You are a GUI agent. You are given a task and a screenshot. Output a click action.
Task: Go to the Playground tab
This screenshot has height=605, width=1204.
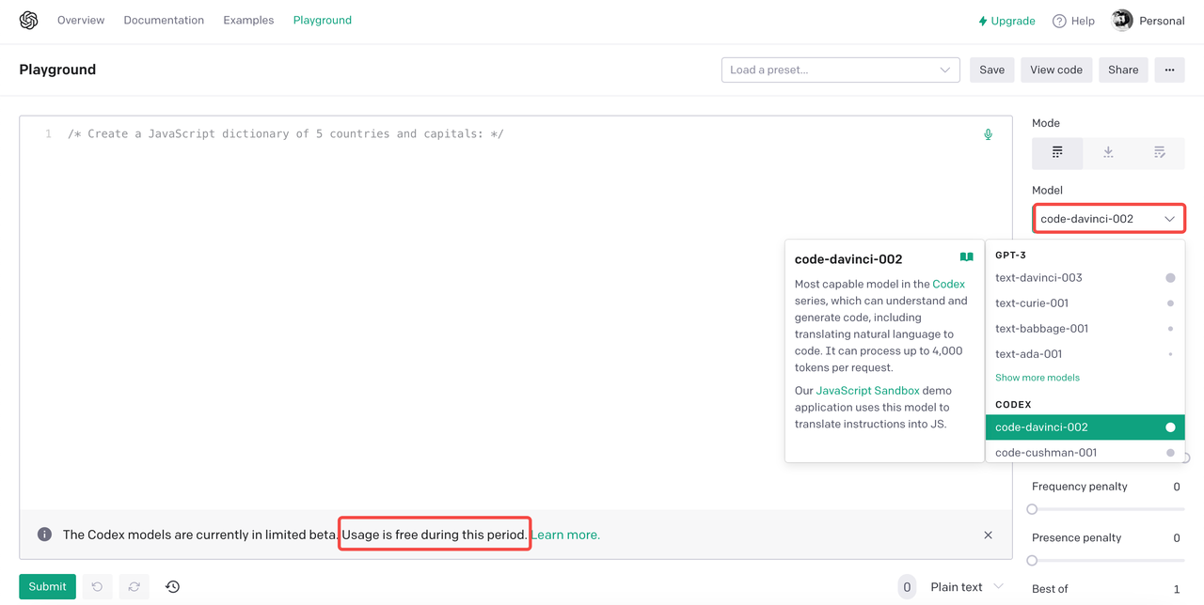pyautogui.click(x=322, y=20)
